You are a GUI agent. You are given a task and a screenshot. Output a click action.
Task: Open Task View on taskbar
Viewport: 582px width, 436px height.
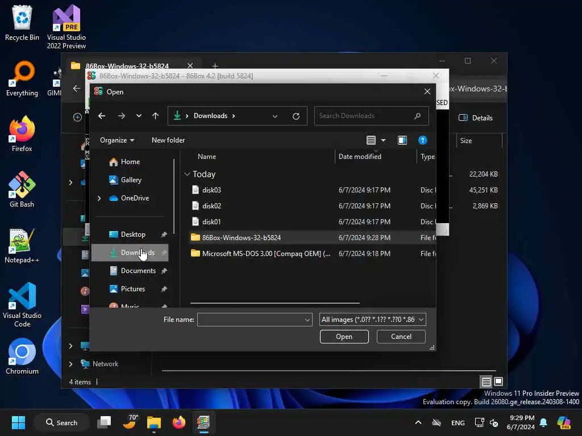pyautogui.click(x=104, y=422)
